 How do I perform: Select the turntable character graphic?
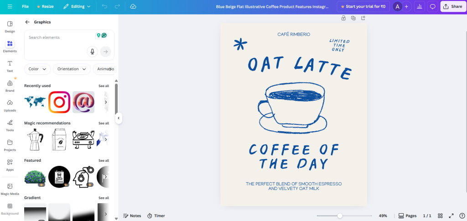(83, 139)
